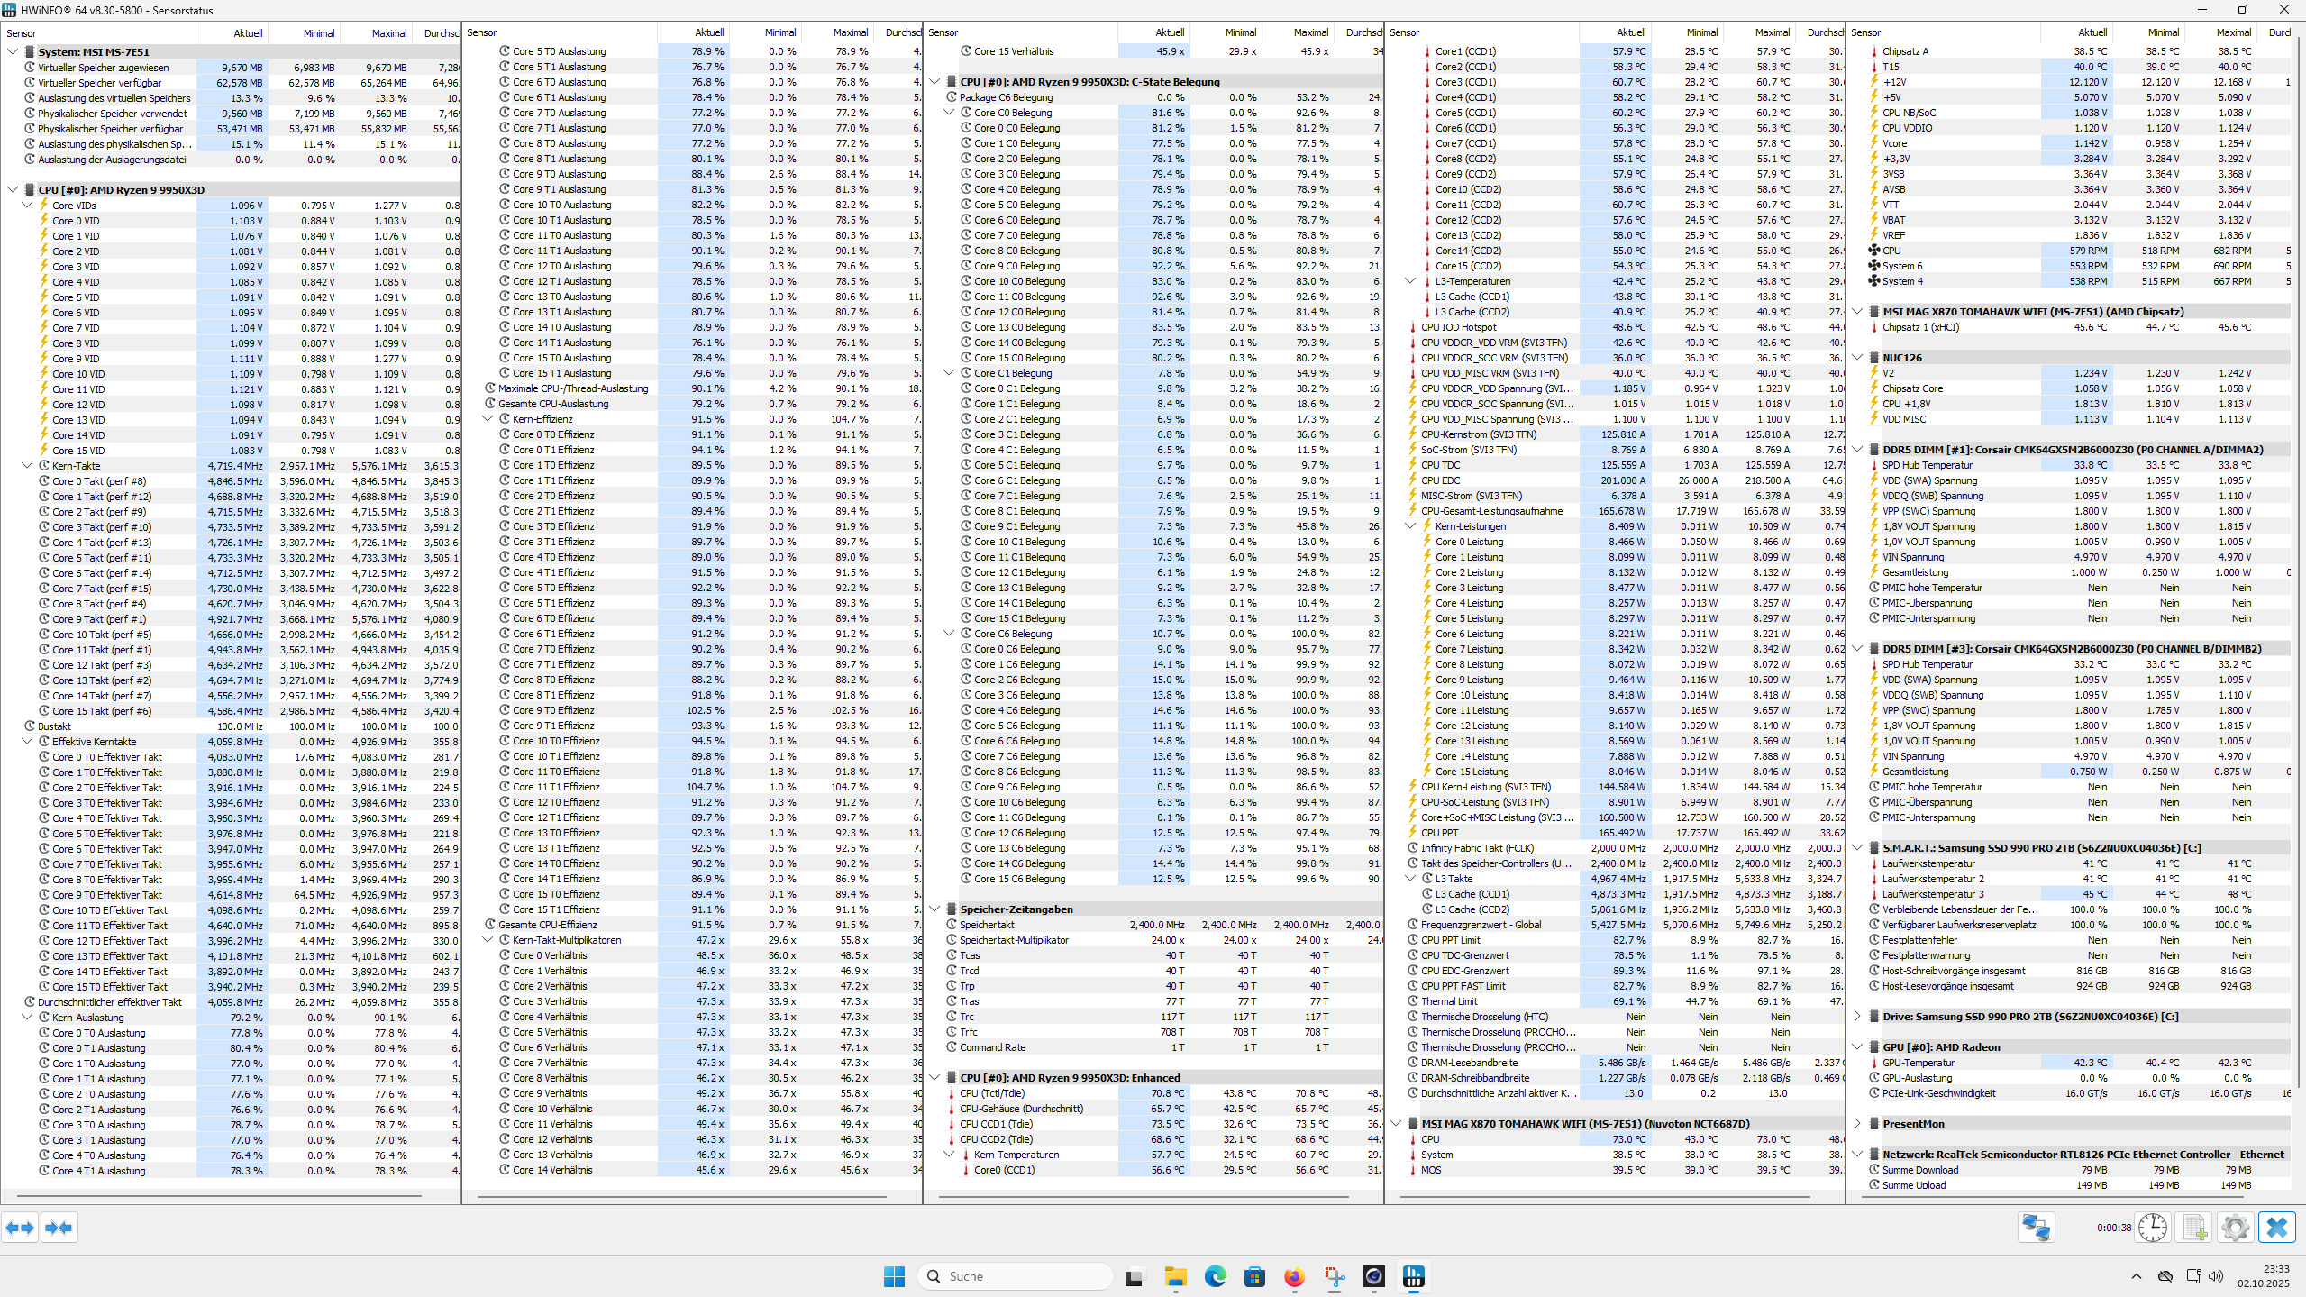Click the remote monitoring dual-monitor icon
This screenshot has height=1297, width=2306.
(2037, 1228)
